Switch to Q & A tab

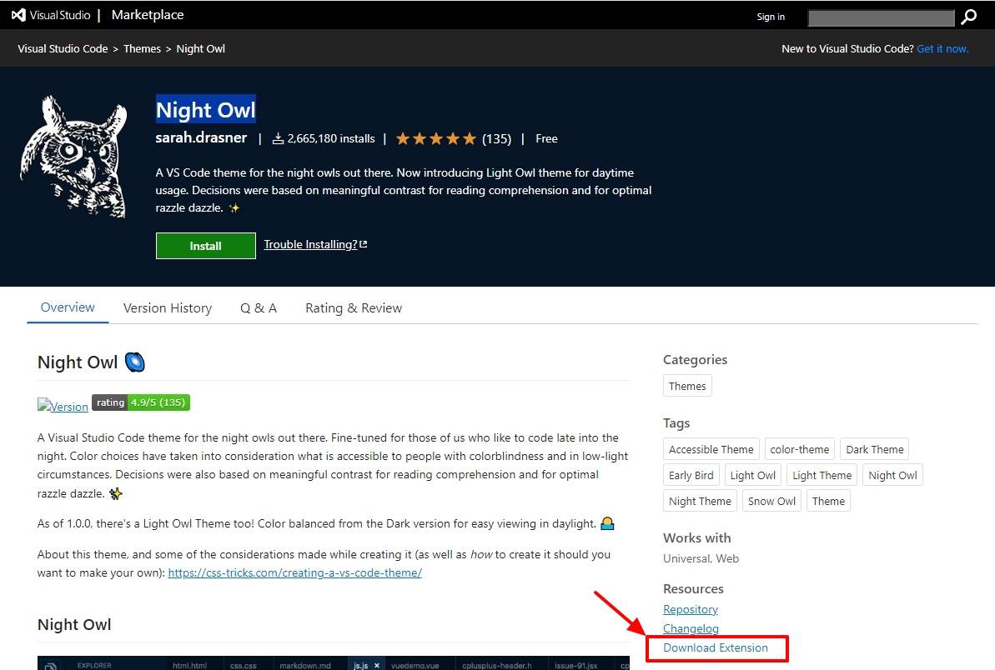pyautogui.click(x=259, y=308)
